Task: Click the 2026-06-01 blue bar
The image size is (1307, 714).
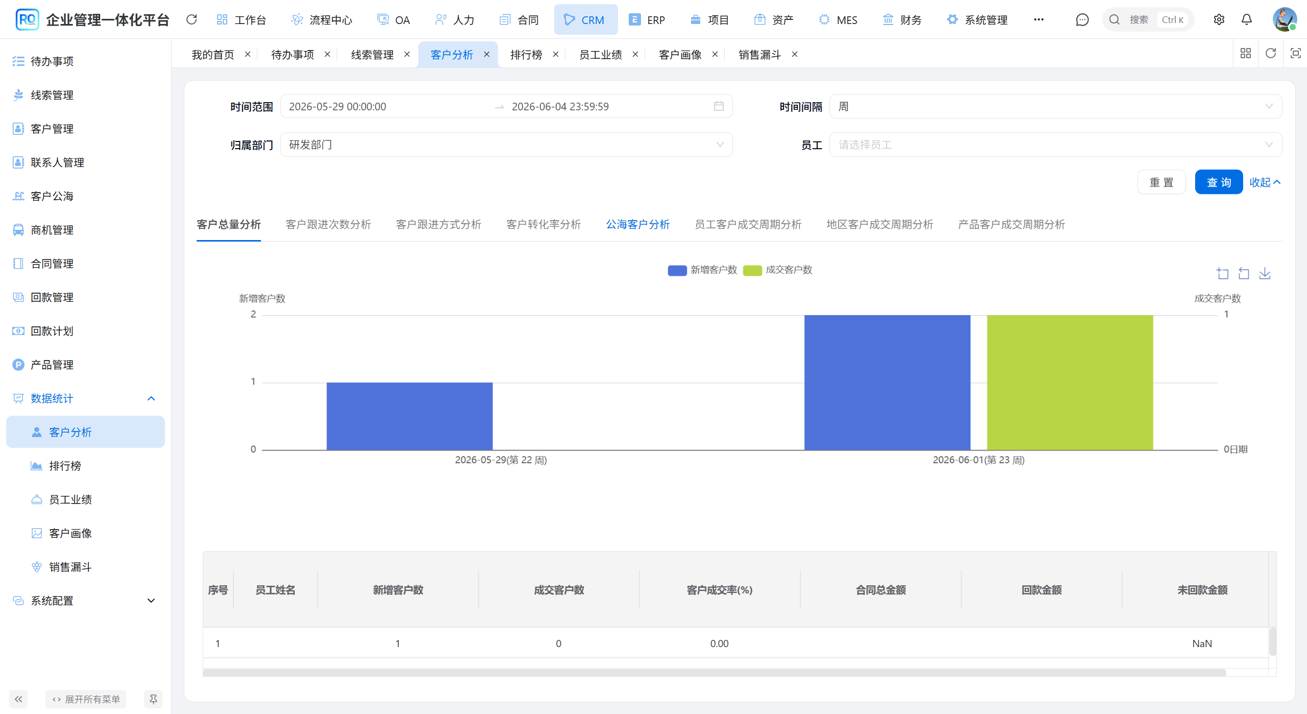Action: pos(887,383)
